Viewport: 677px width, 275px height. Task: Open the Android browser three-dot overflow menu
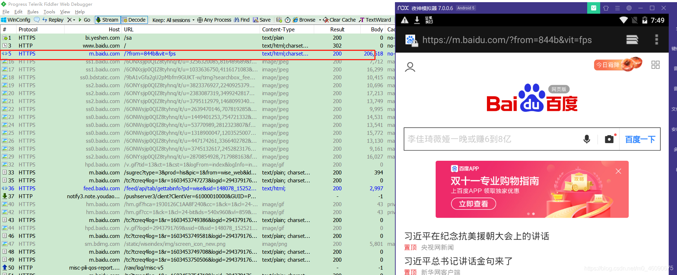(656, 40)
